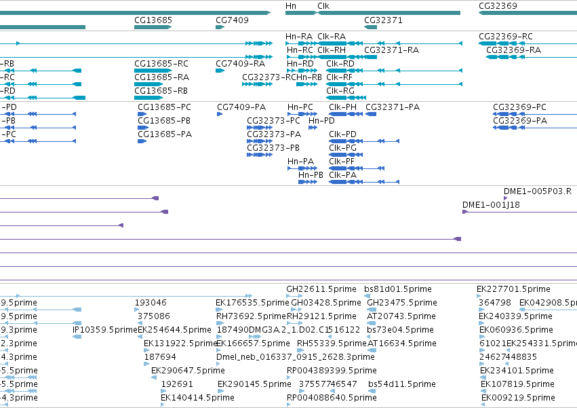Click protein CG32373-PB
Image resolution: width=577 pixels, height=408 pixels.
273,148
